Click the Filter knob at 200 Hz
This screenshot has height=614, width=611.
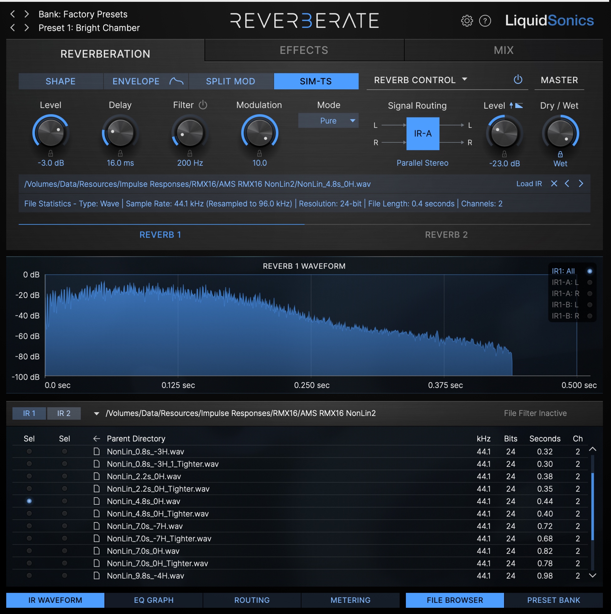(x=190, y=132)
